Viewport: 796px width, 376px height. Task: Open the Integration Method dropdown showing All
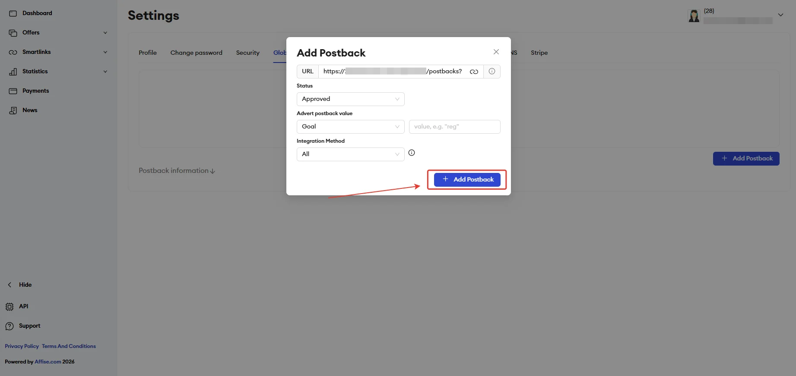tap(350, 154)
